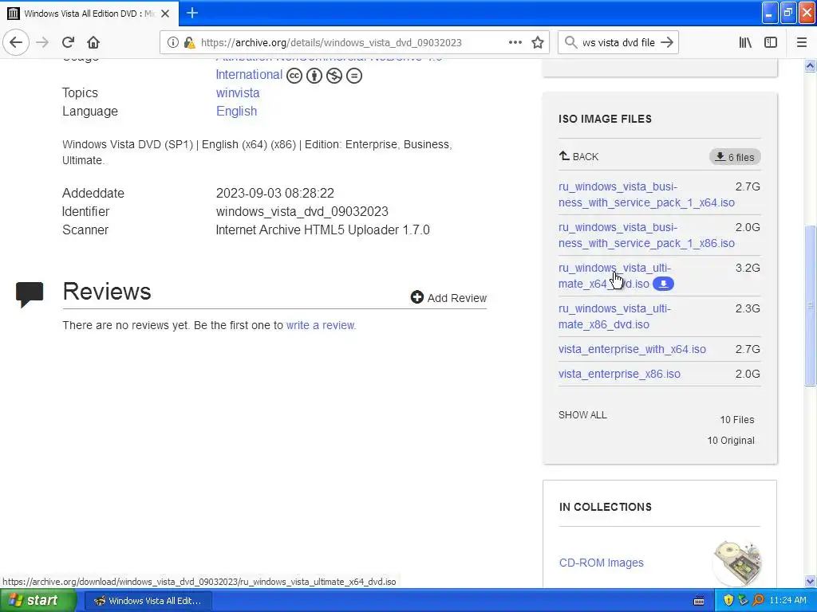
Task: Click the Add Review text link
Action: click(x=457, y=298)
